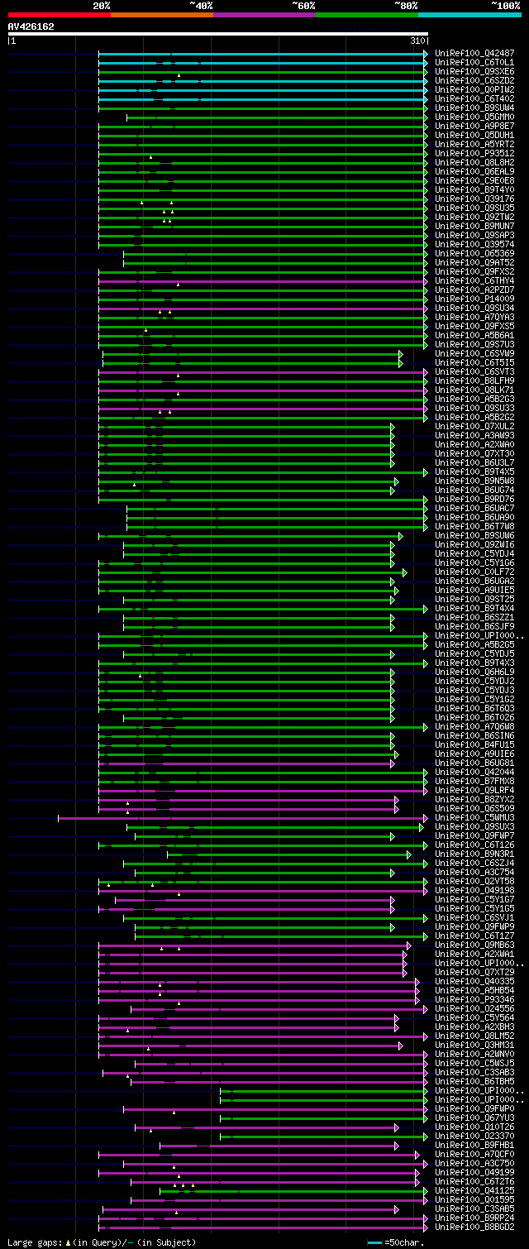Click the purple ~60% legend color segment
529x1249 pixels.
coord(264,15)
